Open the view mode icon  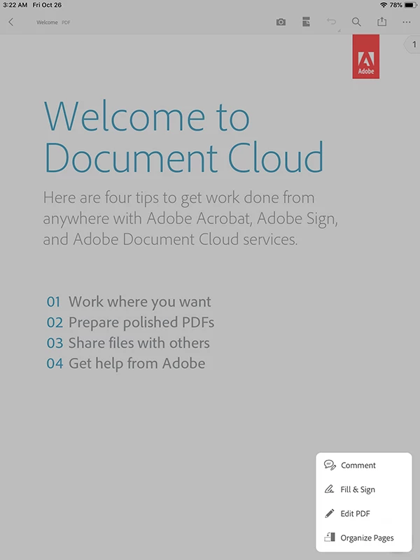[306, 22]
